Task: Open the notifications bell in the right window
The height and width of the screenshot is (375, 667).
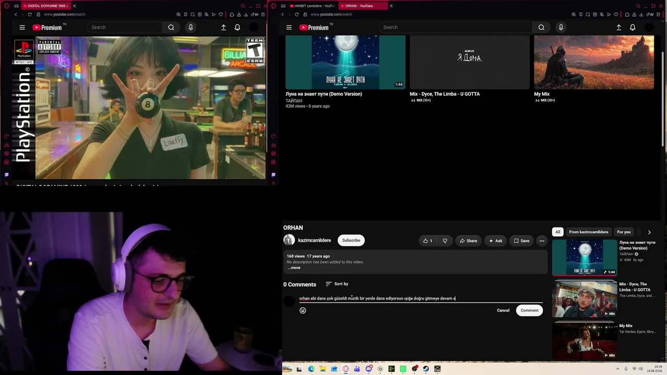Action: click(633, 28)
